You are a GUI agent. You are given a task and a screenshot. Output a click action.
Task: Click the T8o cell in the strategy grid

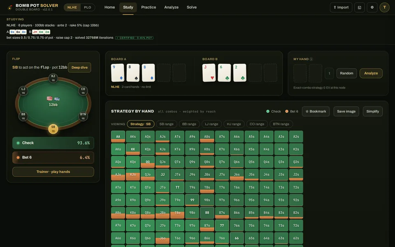[177, 212]
